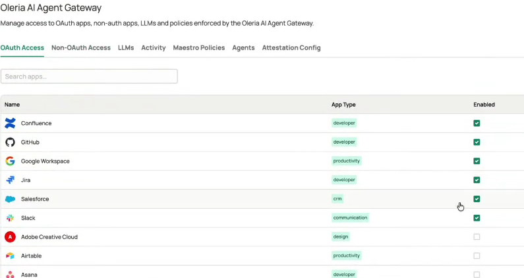Screen dimensions: 524x278
Task: Click the Airtable app name
Action: point(31,256)
